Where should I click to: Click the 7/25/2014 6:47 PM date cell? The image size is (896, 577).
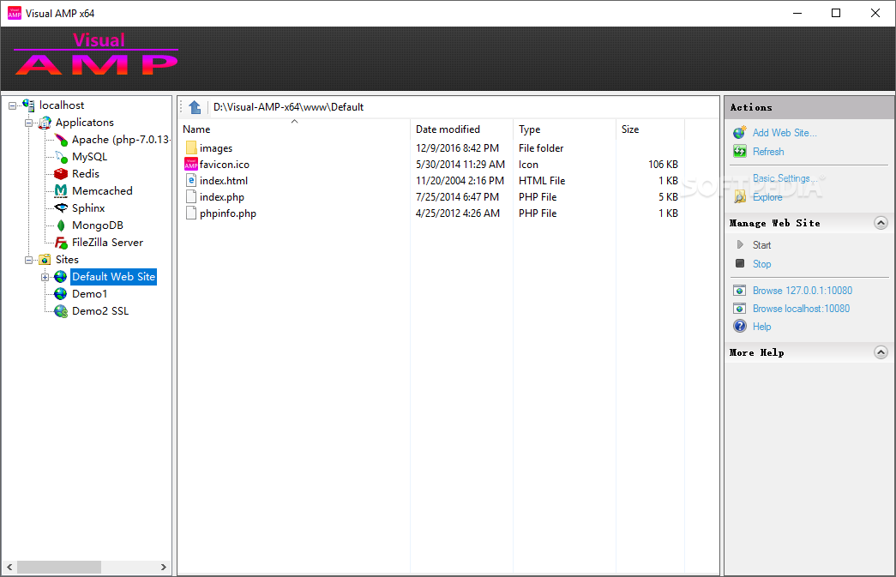point(457,196)
